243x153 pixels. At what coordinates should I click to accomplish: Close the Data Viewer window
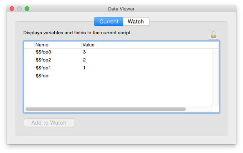pyautogui.click(x=12, y=8)
